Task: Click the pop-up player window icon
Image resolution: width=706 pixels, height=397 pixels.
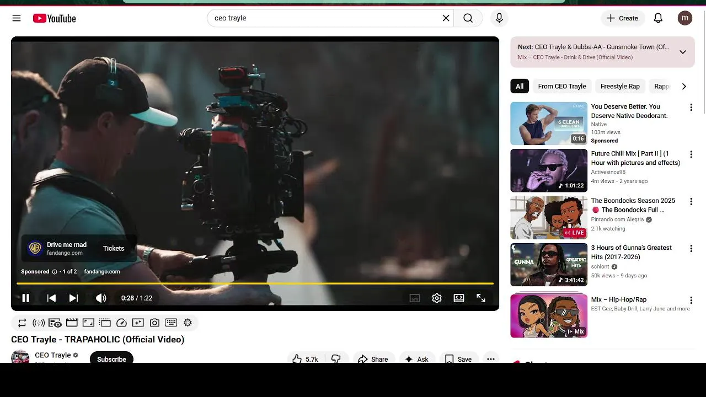Action: tap(105, 323)
